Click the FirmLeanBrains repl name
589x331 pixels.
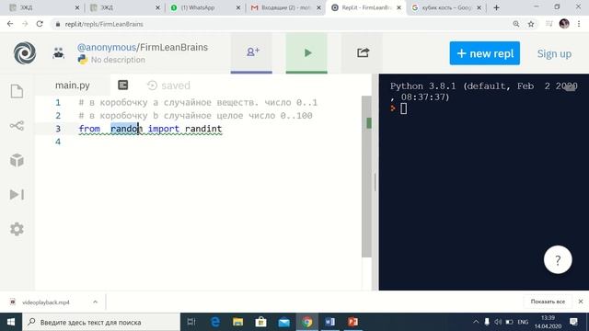pos(174,47)
